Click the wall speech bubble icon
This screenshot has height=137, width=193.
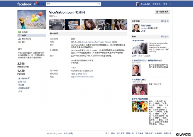point(20,32)
